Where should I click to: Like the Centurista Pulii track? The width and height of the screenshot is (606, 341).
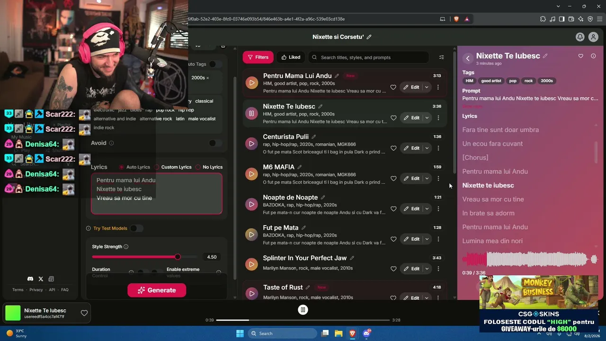coord(393,148)
